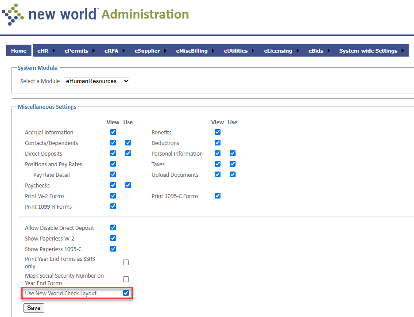
Task: Open System-wide Settings menu
Action: click(368, 51)
